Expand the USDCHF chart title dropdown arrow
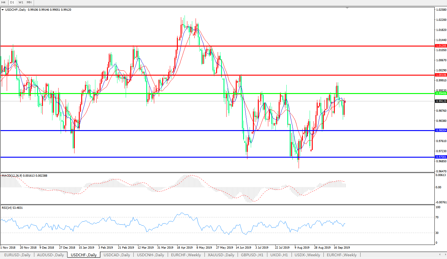This screenshot has height=259, width=447. pos(3,10)
